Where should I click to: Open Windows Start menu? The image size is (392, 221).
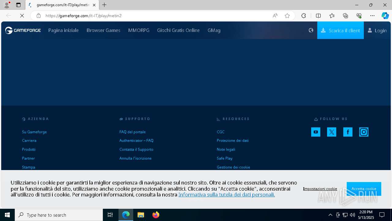[x=7, y=215]
